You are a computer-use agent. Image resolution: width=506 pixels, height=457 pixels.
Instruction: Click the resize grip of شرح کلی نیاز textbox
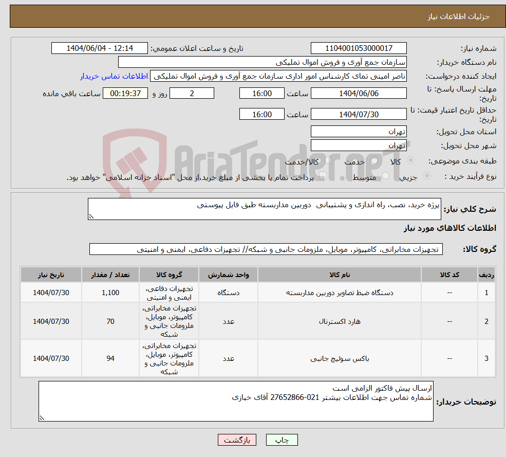tap(91, 215)
